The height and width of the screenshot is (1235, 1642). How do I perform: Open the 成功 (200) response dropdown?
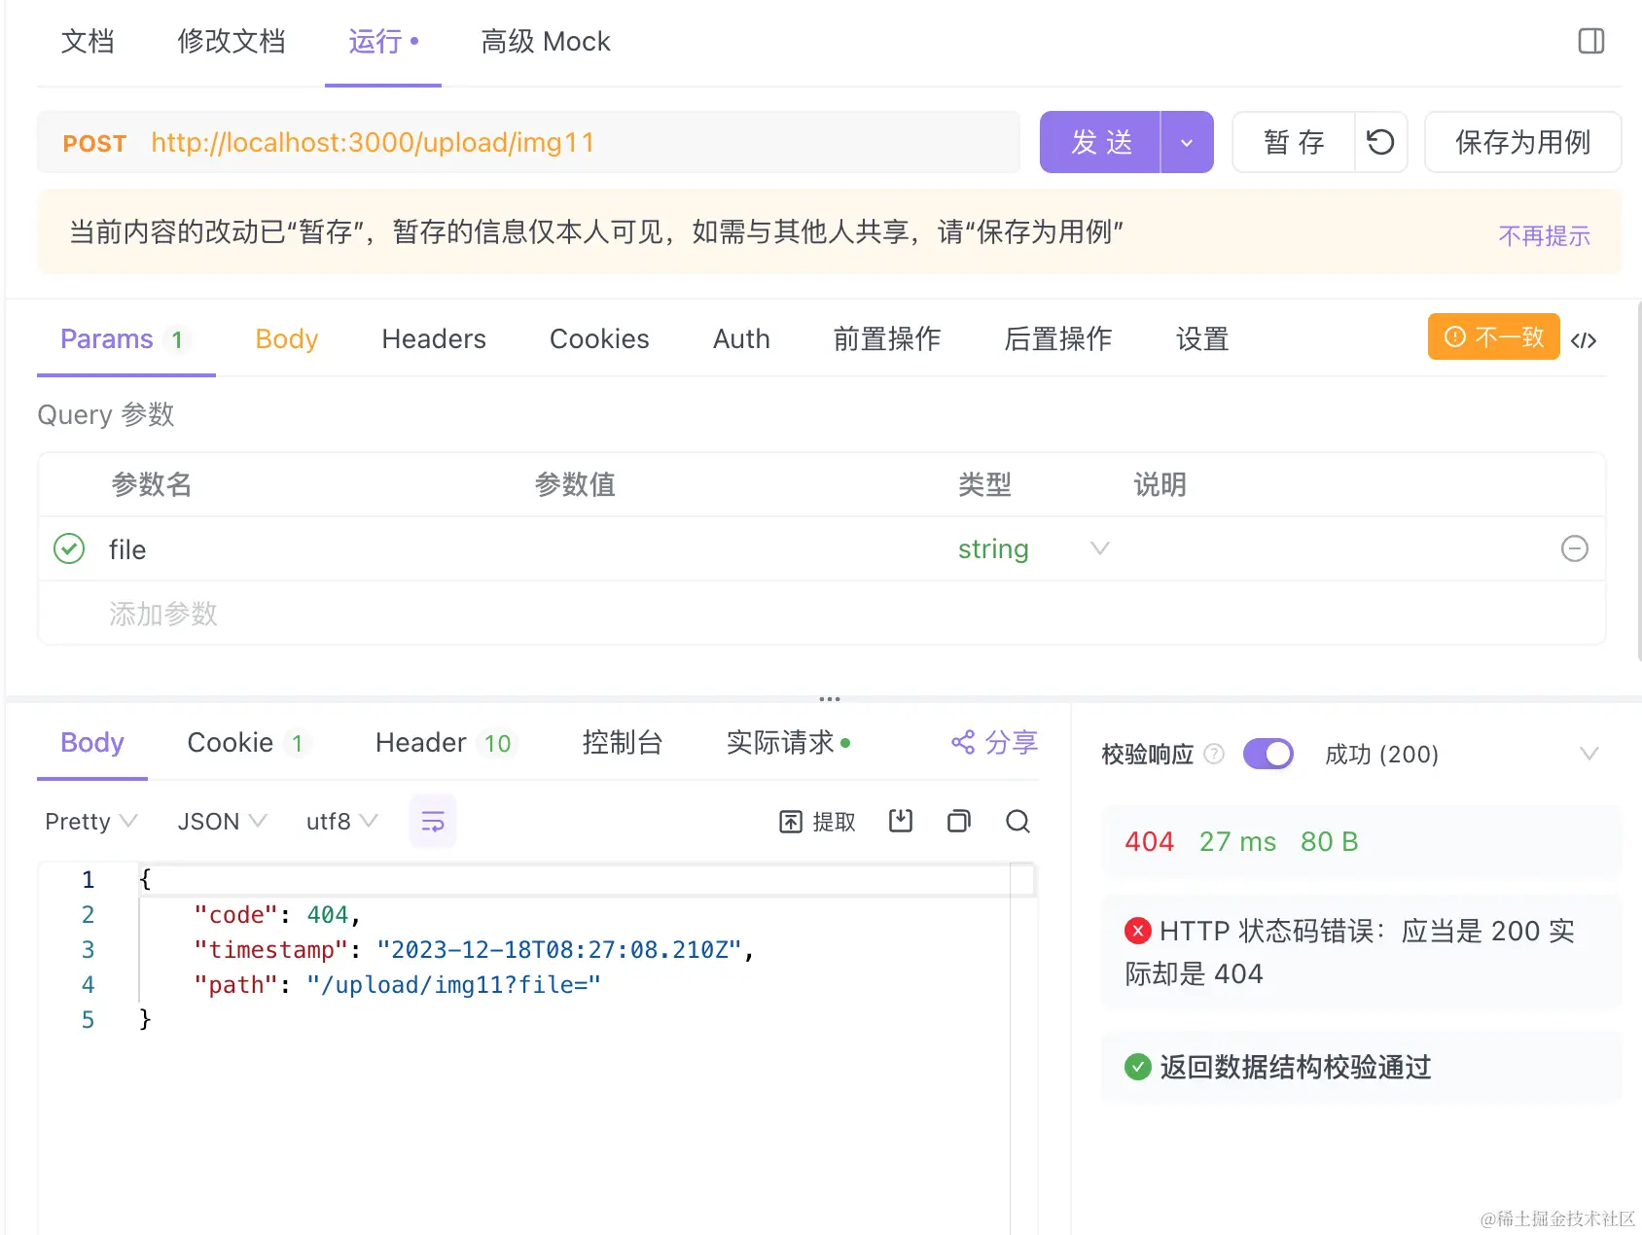pos(1462,754)
